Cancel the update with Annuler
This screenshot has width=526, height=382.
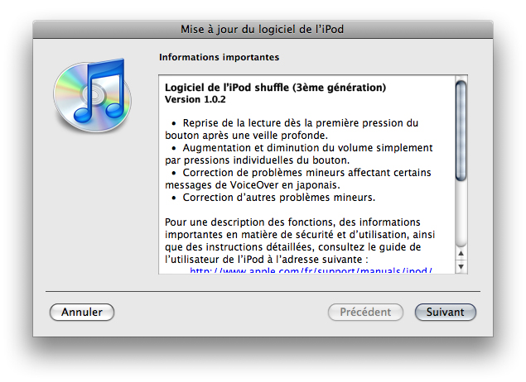(82, 313)
